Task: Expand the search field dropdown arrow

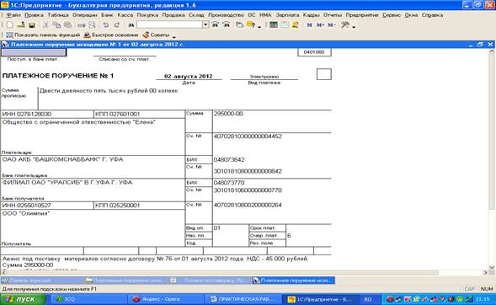Action: [205, 24]
